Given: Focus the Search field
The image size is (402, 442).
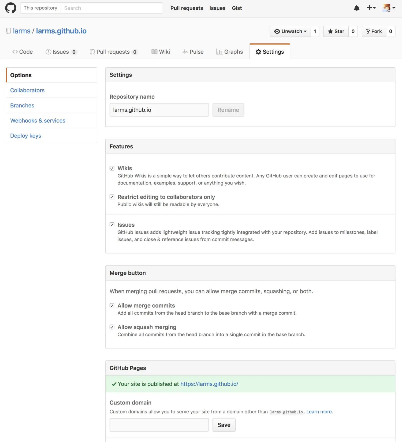Looking at the screenshot, I should [x=112, y=8].
